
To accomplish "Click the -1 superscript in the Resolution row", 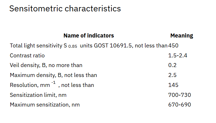I will point(53,83).
